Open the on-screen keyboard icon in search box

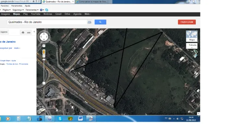[x=89, y=22]
